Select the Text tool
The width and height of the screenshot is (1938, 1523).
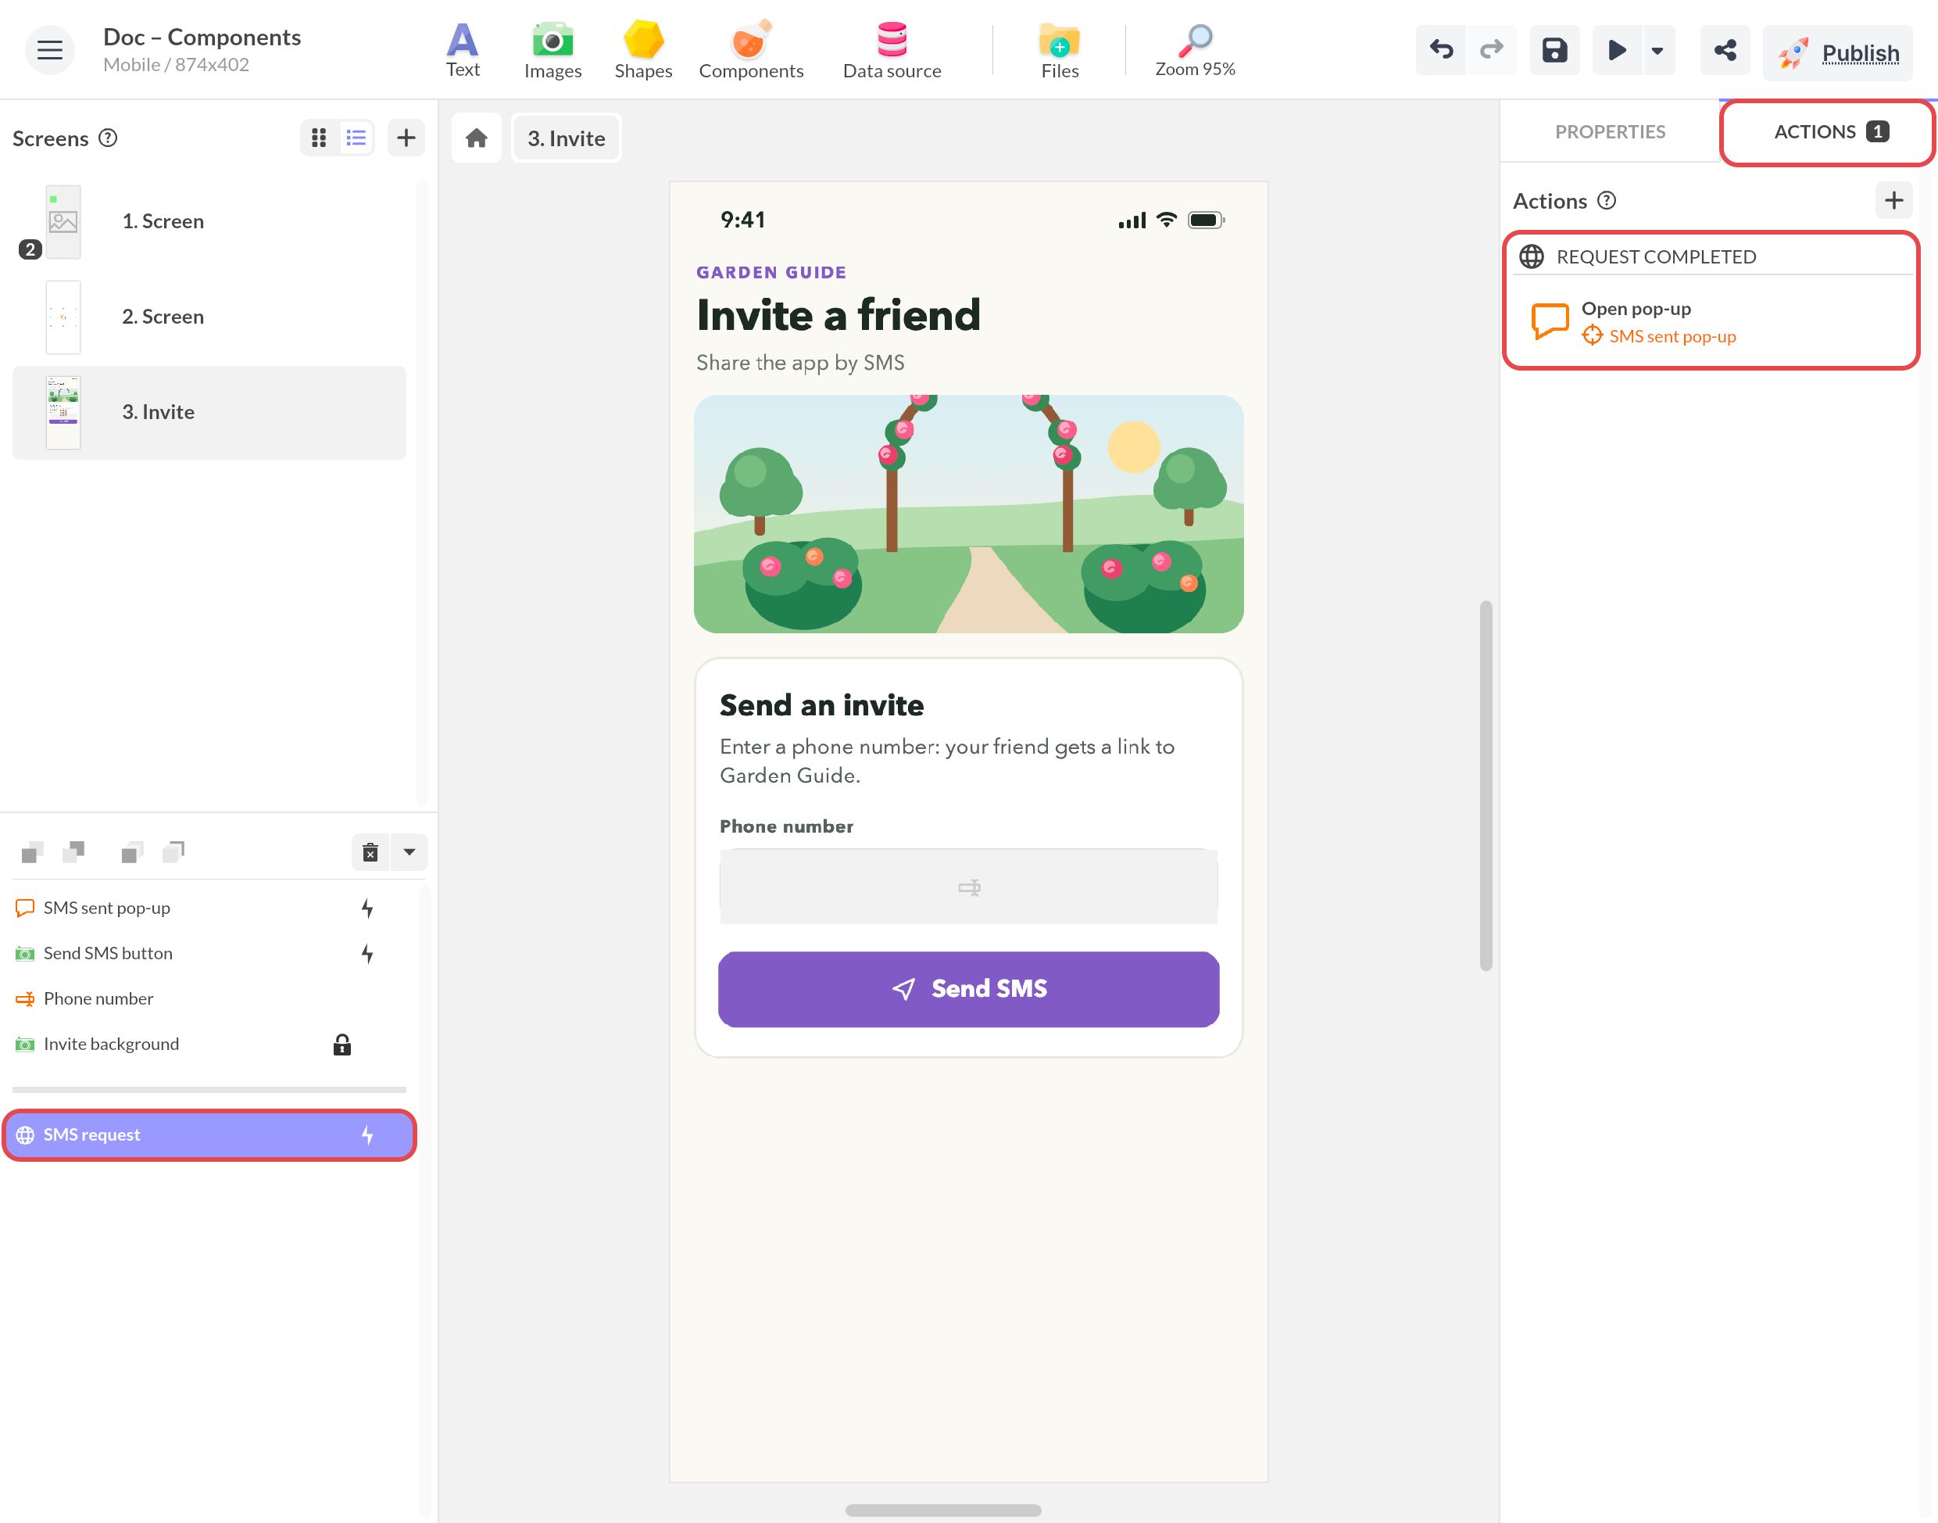(463, 50)
